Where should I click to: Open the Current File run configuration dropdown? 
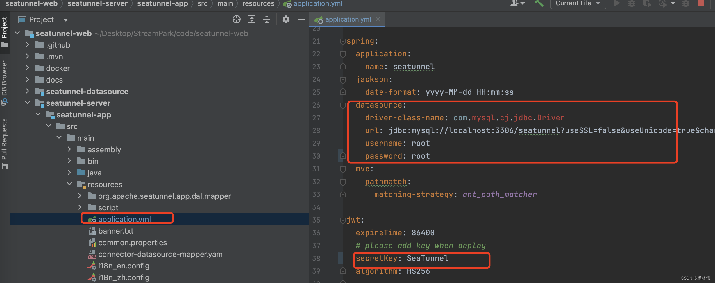coord(578,3)
